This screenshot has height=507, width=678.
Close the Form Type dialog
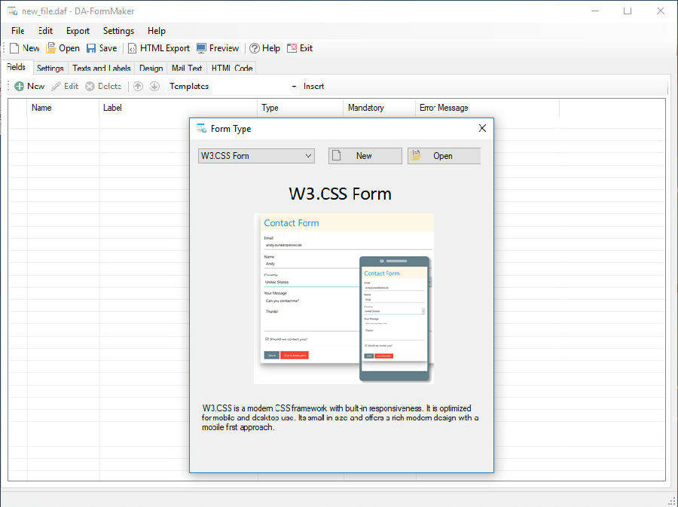[482, 129]
